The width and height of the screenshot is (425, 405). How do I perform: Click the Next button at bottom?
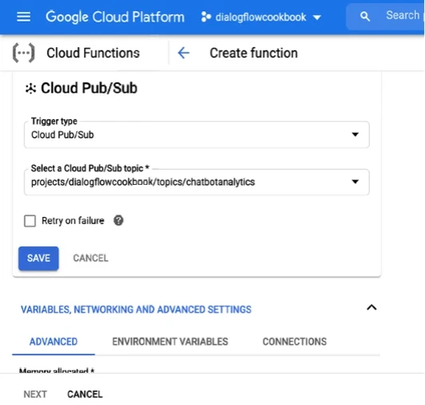point(35,394)
